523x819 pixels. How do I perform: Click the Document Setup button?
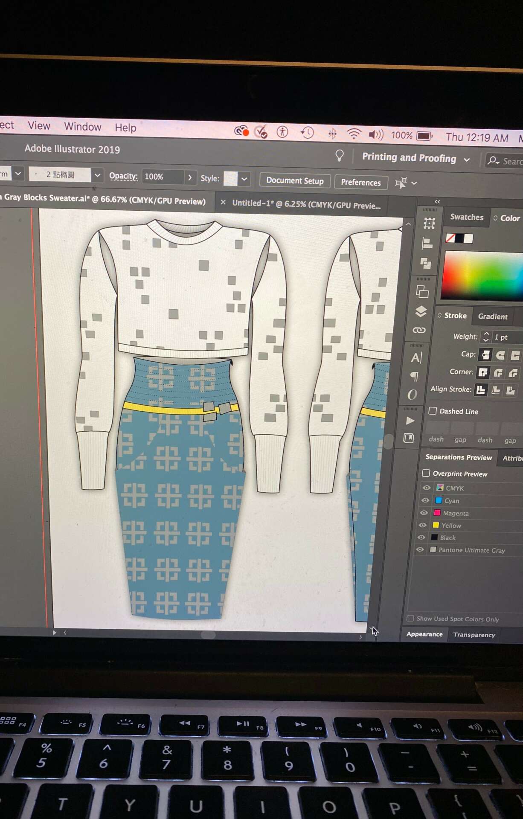coord(295,181)
